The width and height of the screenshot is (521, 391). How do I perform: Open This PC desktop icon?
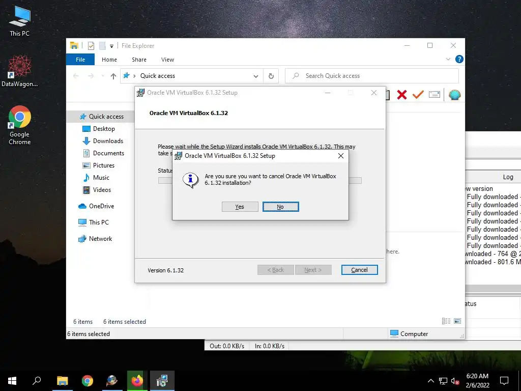tap(19, 22)
